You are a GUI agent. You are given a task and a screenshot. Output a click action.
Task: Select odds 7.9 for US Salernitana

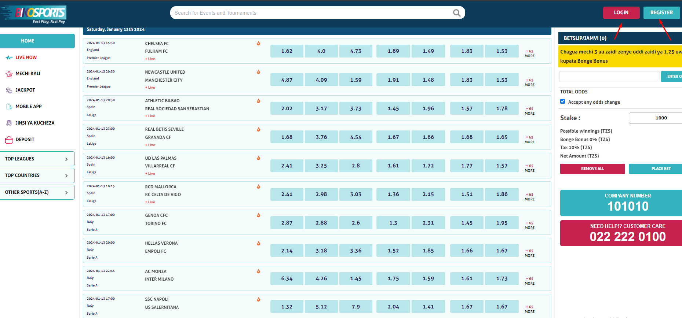(356, 307)
